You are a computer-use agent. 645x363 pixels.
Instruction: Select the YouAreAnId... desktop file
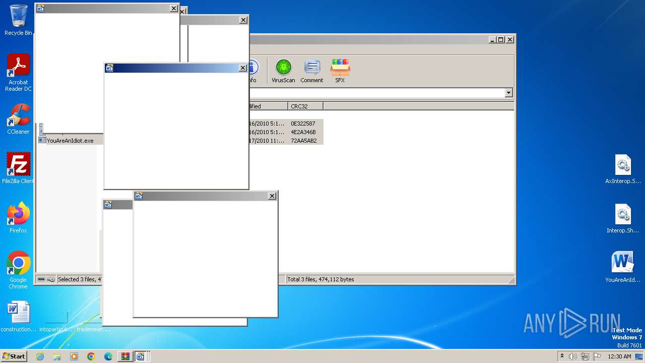(623, 268)
